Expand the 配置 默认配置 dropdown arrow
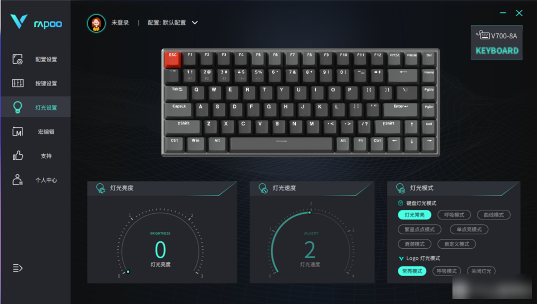 (x=195, y=22)
